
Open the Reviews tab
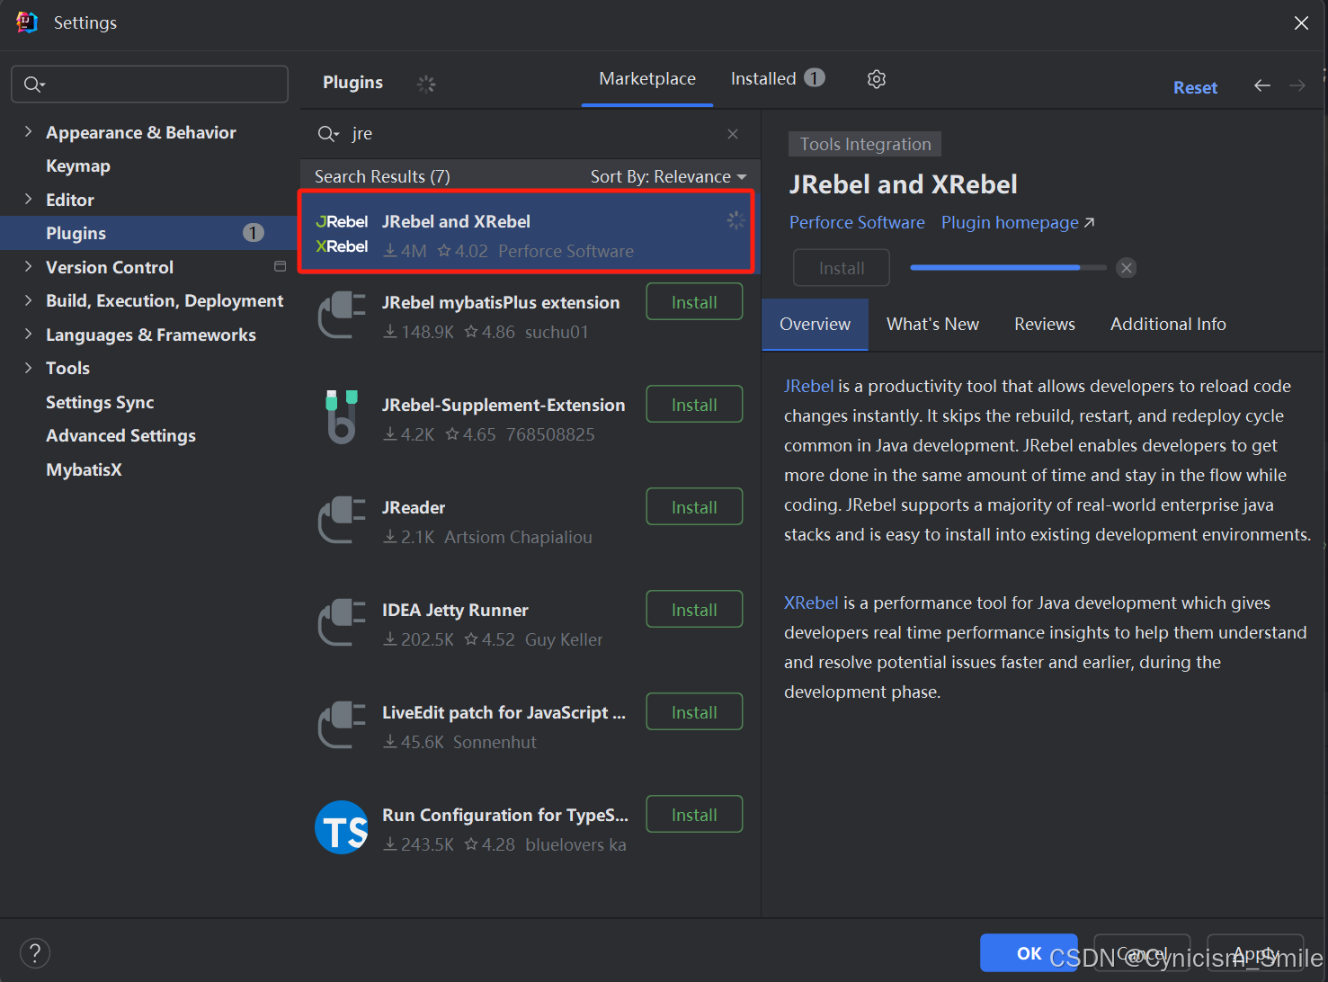point(1044,325)
